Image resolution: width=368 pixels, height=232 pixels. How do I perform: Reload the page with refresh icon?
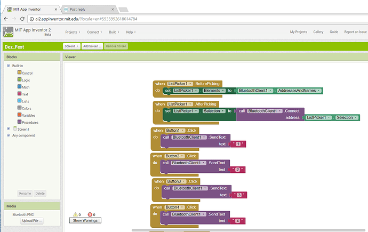[22, 19]
